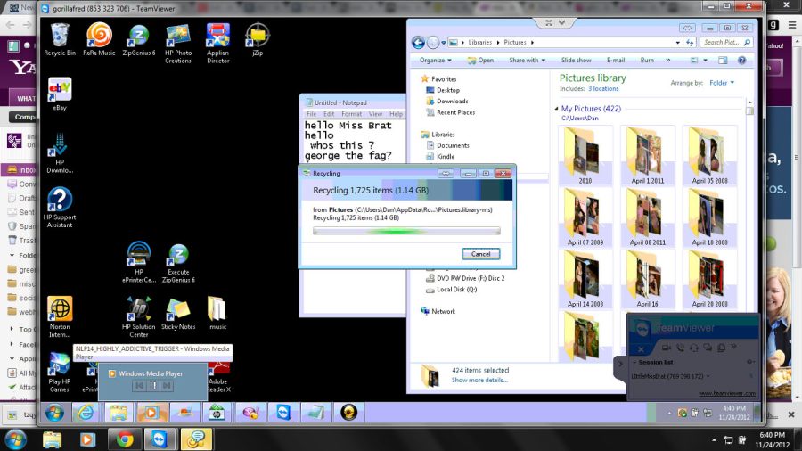Open Notepad File menu
The image size is (802, 451).
pos(312,114)
